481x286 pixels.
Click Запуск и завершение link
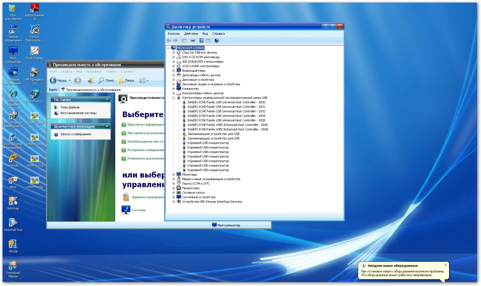(76, 134)
